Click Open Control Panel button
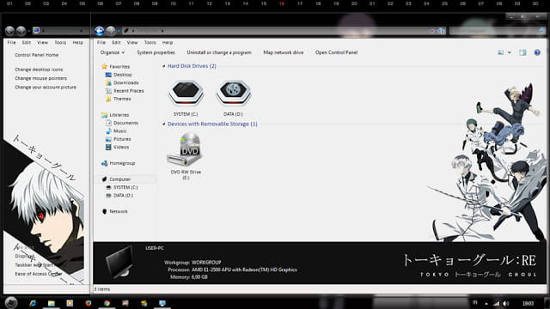 click(x=336, y=52)
